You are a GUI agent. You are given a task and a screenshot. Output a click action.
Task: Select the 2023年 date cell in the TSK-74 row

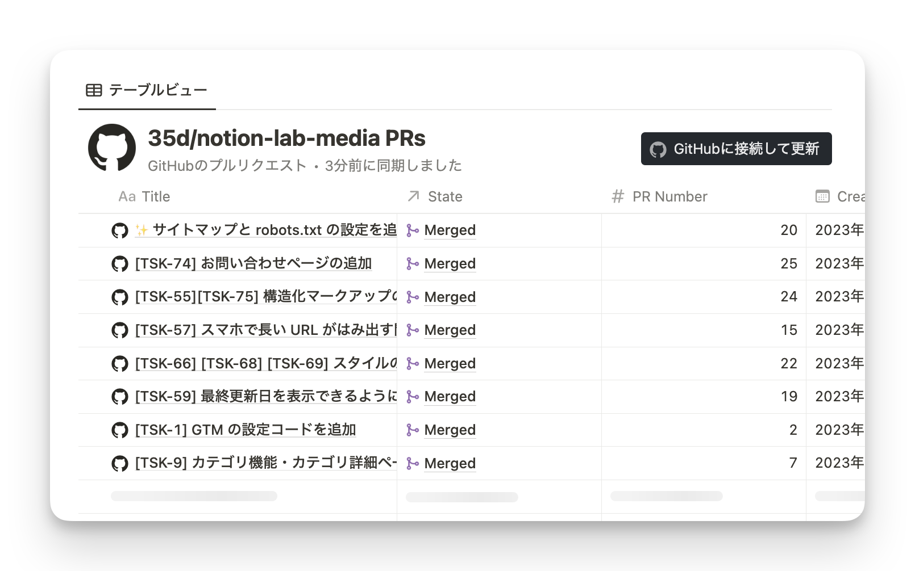[836, 264]
